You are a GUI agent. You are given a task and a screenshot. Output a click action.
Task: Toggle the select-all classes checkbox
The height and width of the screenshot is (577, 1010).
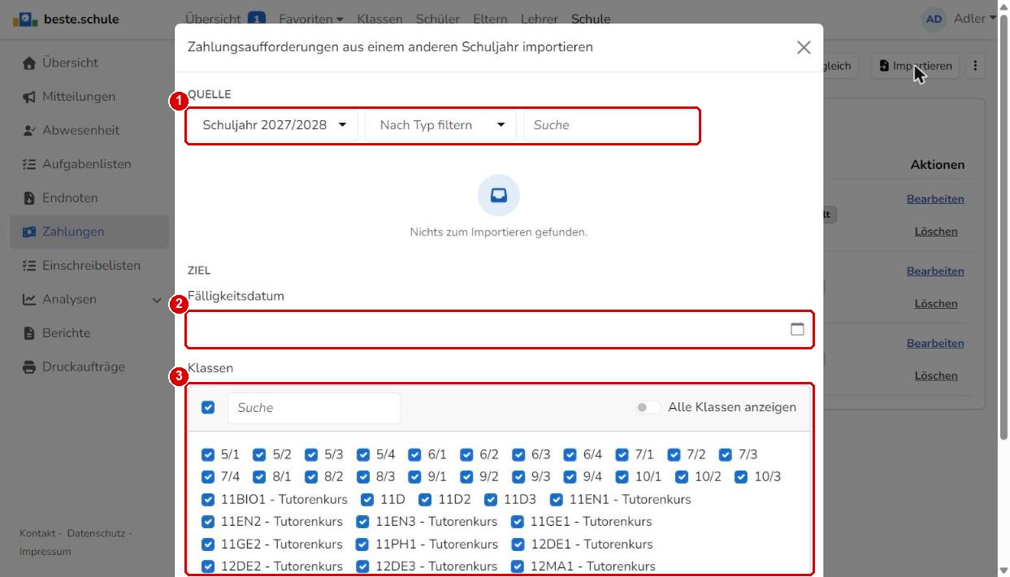(x=208, y=407)
